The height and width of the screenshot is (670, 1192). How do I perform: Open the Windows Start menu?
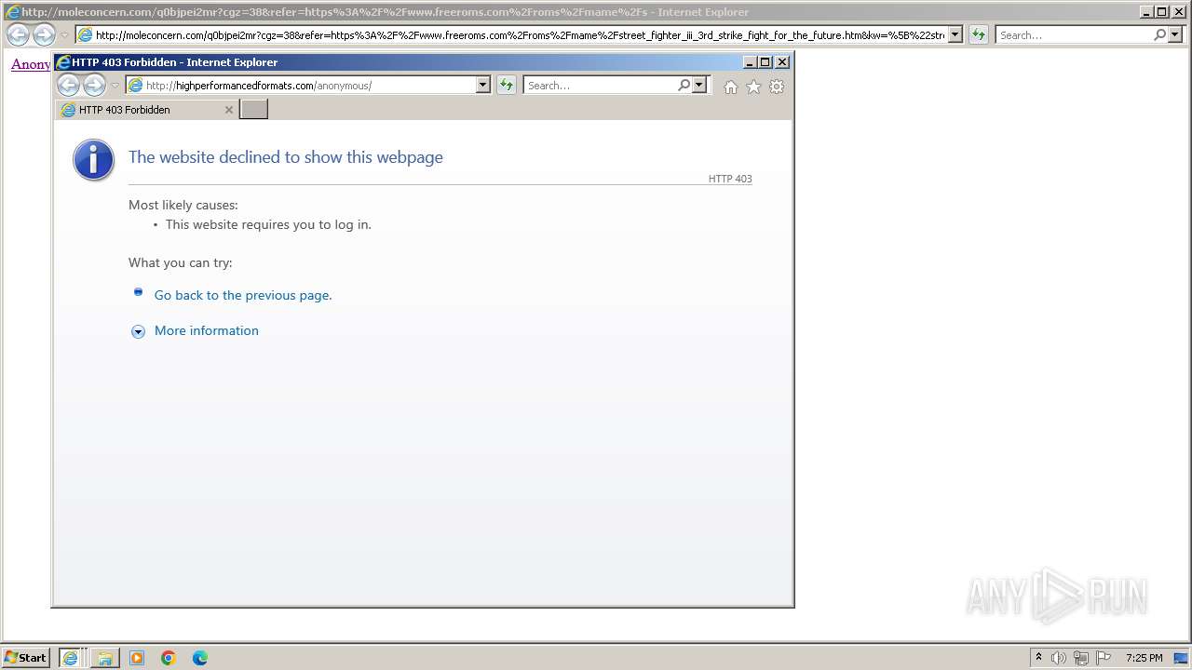tap(25, 657)
